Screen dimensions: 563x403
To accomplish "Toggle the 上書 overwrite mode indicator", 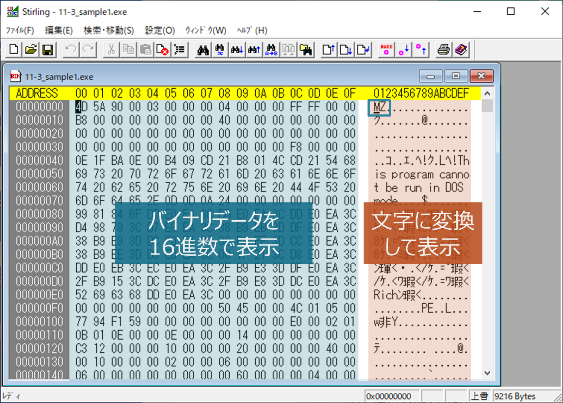I will pyautogui.click(x=479, y=396).
